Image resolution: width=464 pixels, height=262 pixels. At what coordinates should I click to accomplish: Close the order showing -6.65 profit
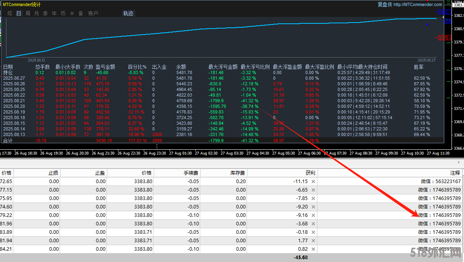313,190
